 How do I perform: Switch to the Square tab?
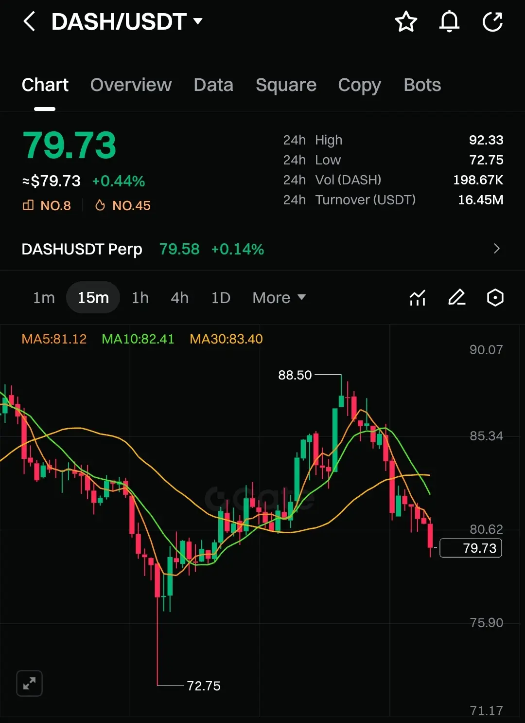tap(286, 85)
